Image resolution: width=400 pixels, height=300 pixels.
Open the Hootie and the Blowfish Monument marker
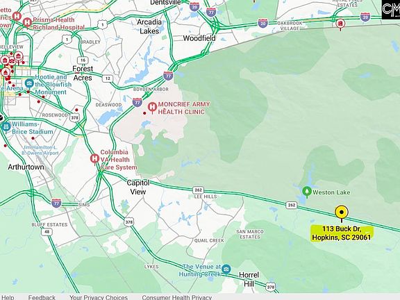pos(29,83)
